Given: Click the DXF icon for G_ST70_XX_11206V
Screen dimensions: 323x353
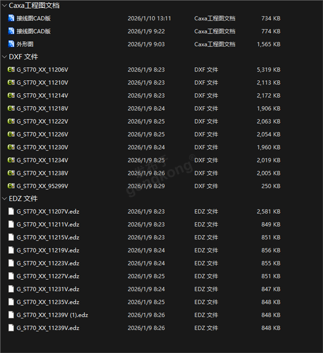Looking at the screenshot, I should [11, 70].
